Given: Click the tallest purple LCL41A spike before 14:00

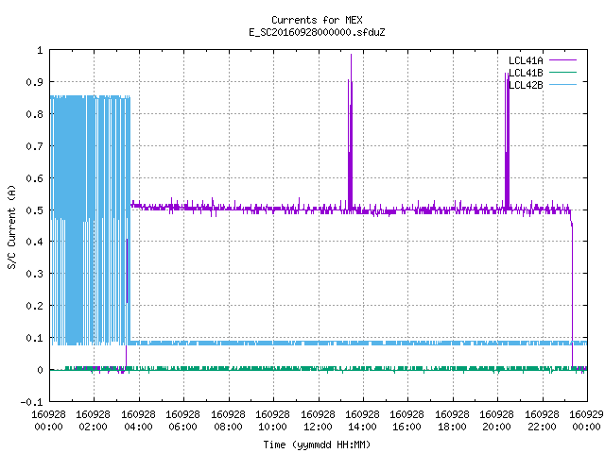Looking at the screenshot, I should click(351, 131).
